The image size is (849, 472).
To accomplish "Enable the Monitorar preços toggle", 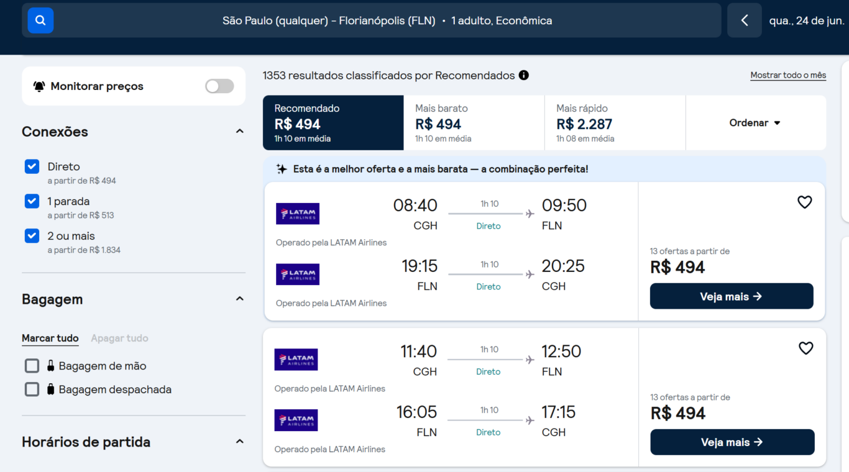I will [219, 85].
